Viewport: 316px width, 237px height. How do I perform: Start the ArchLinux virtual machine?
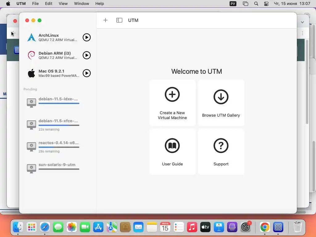(87, 37)
